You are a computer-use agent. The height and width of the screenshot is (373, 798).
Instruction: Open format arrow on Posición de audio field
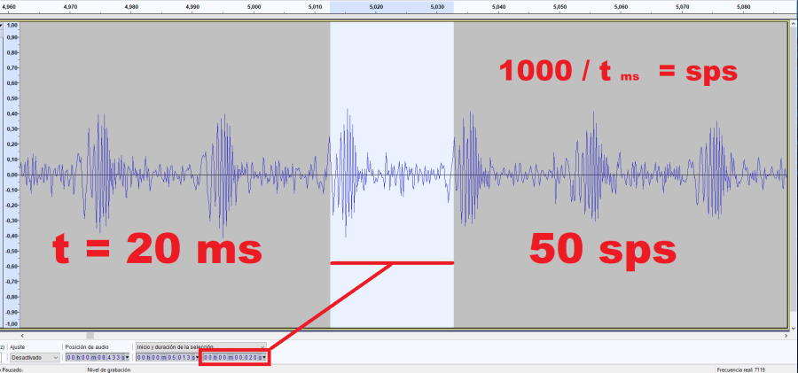point(129,357)
